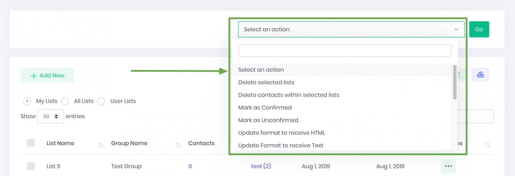Sort by List Name column arrows
Viewport: 515px width, 176px height.
(x=101, y=145)
